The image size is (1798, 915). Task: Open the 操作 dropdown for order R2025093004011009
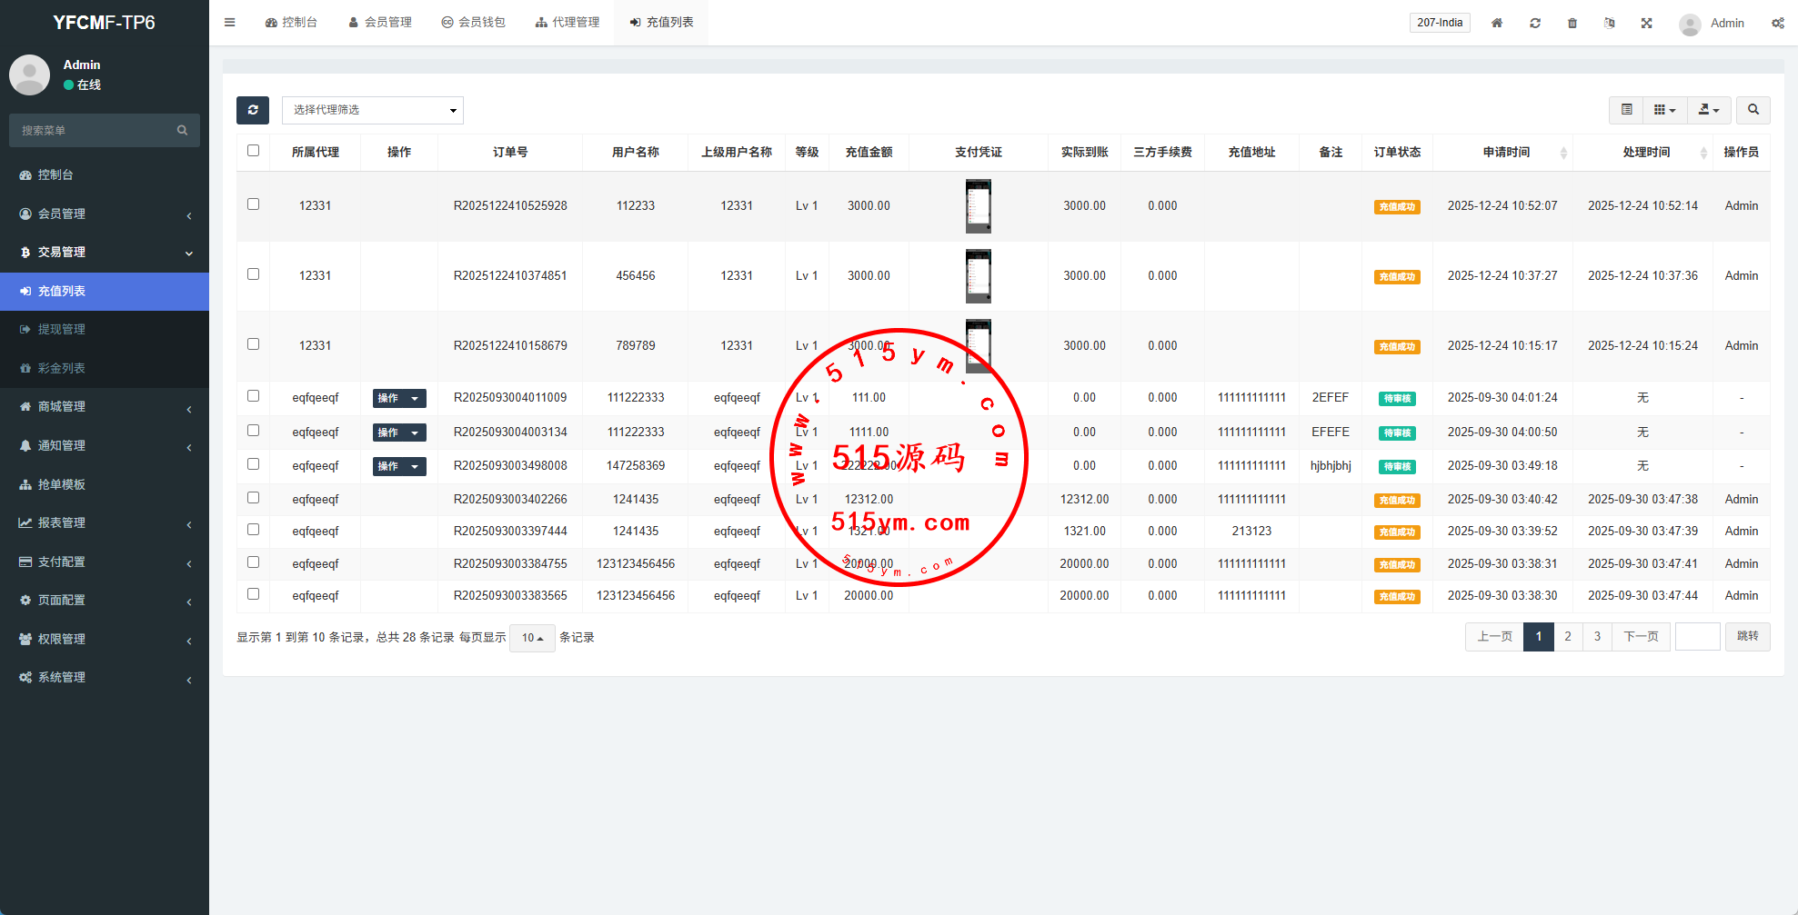[398, 398]
